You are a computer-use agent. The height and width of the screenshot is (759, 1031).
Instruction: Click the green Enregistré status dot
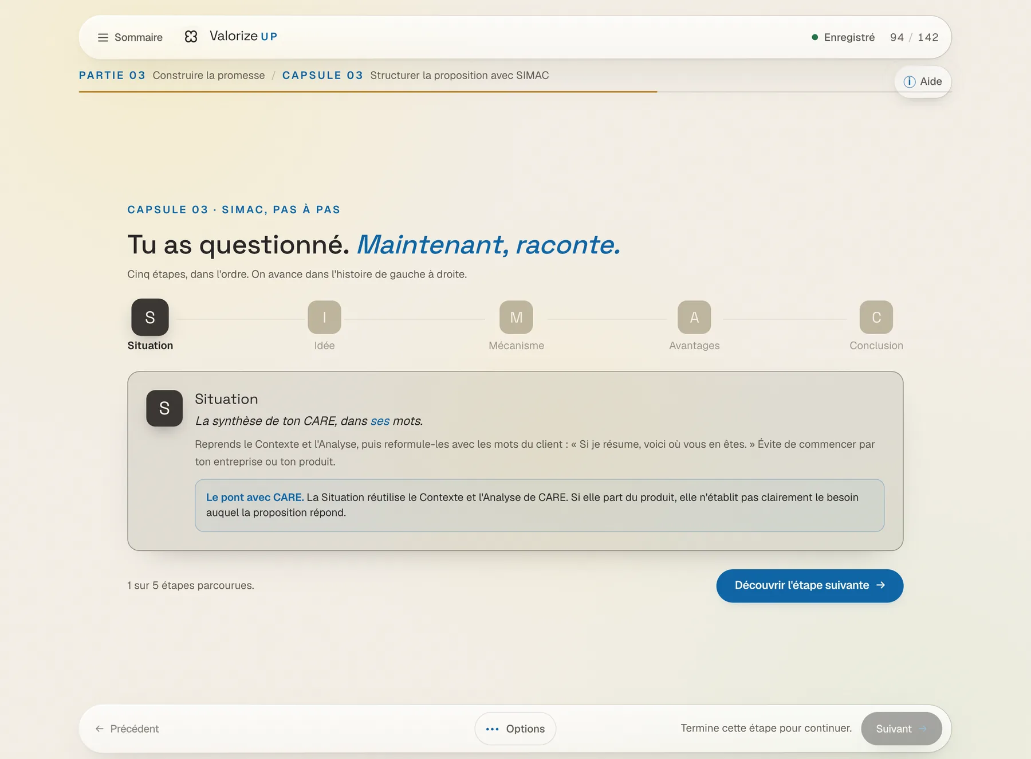tap(814, 37)
